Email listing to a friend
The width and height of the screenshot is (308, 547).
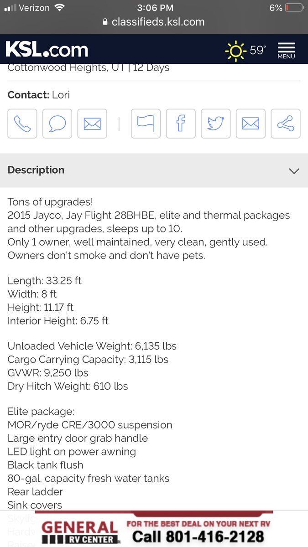[251, 124]
